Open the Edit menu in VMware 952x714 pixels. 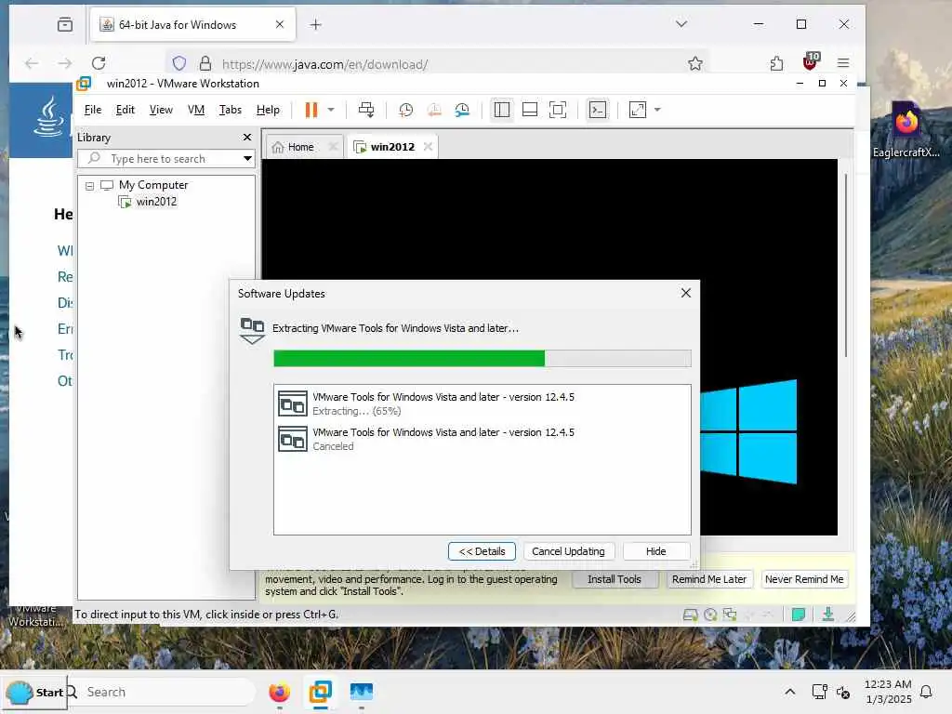pos(126,110)
